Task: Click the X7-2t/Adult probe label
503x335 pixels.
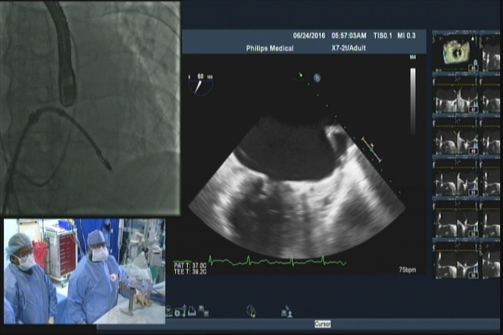Action: 349,48
